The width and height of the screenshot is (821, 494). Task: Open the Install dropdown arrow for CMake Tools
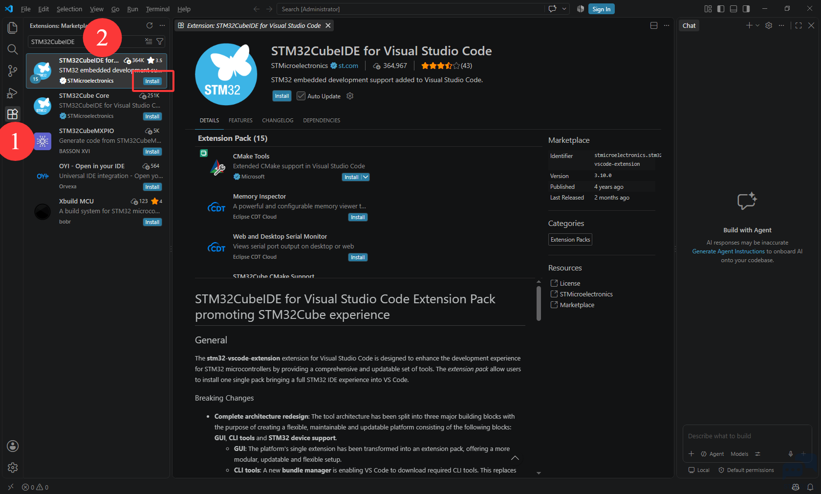click(x=366, y=177)
